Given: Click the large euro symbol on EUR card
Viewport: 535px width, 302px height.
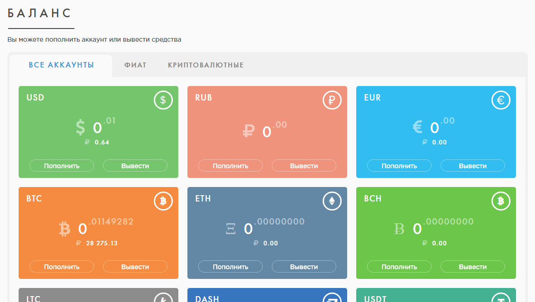Looking at the screenshot, I should (417, 127).
